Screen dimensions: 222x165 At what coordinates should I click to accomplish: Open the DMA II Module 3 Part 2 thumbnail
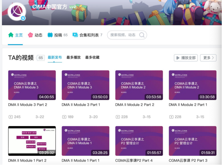coord(32,85)
